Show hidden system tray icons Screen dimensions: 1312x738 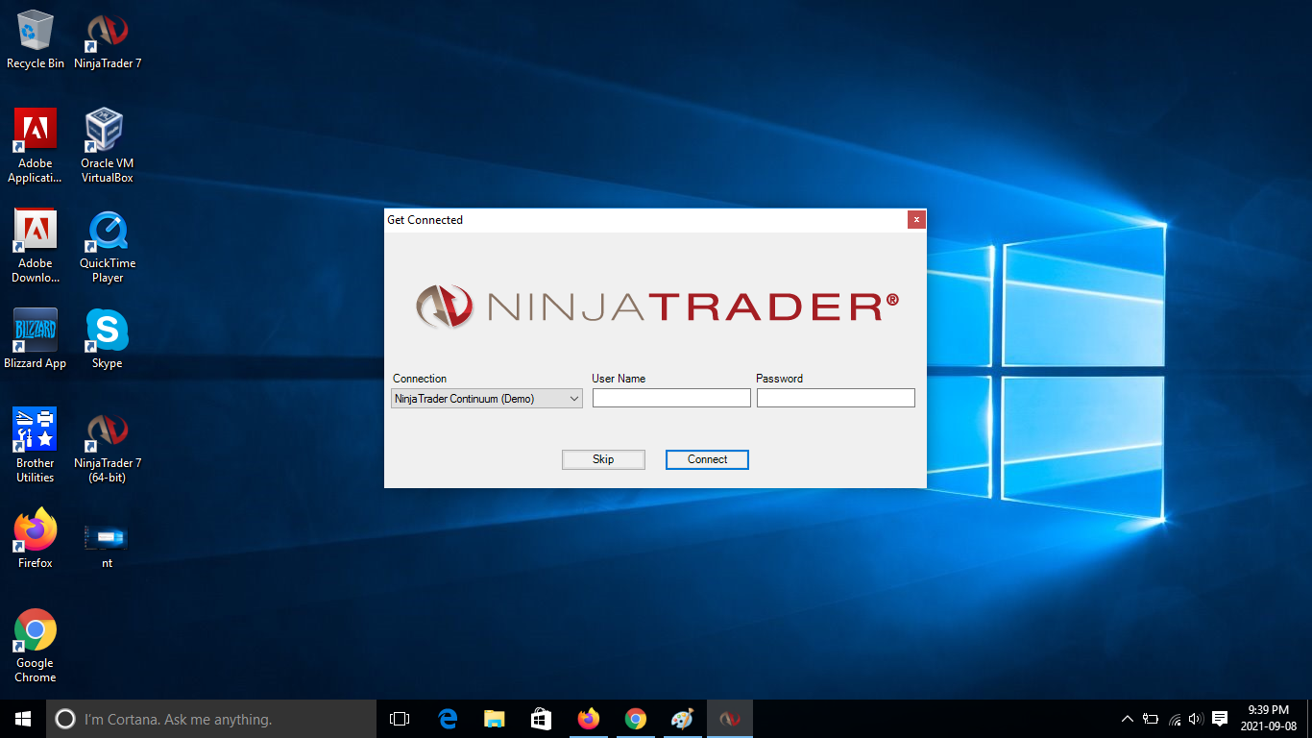(1128, 719)
